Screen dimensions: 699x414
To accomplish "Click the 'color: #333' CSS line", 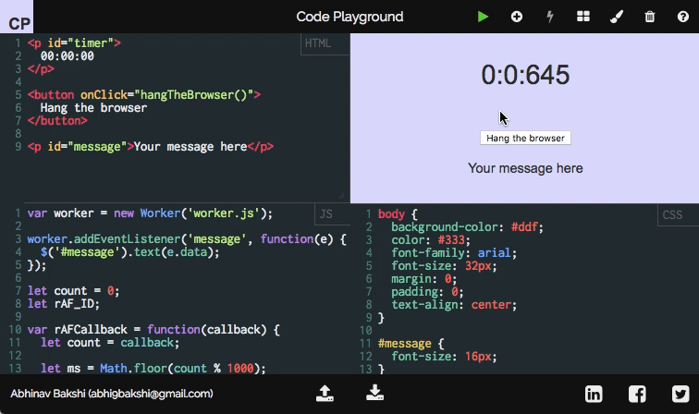I will tap(431, 240).
